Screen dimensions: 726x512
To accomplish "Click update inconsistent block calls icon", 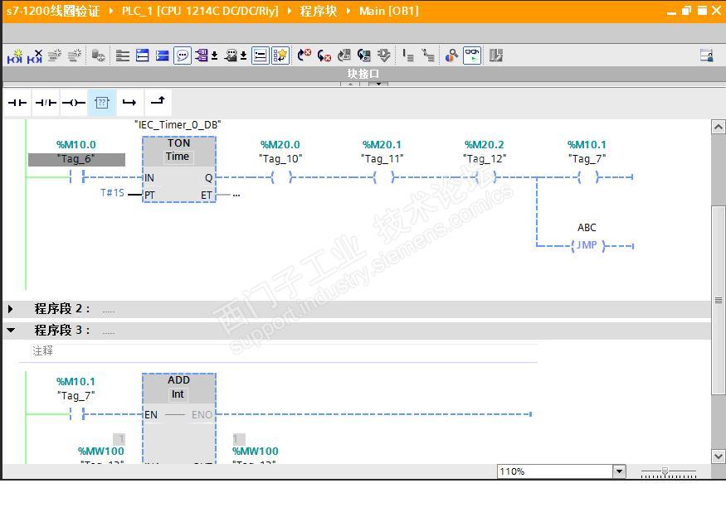I will coord(344,56).
